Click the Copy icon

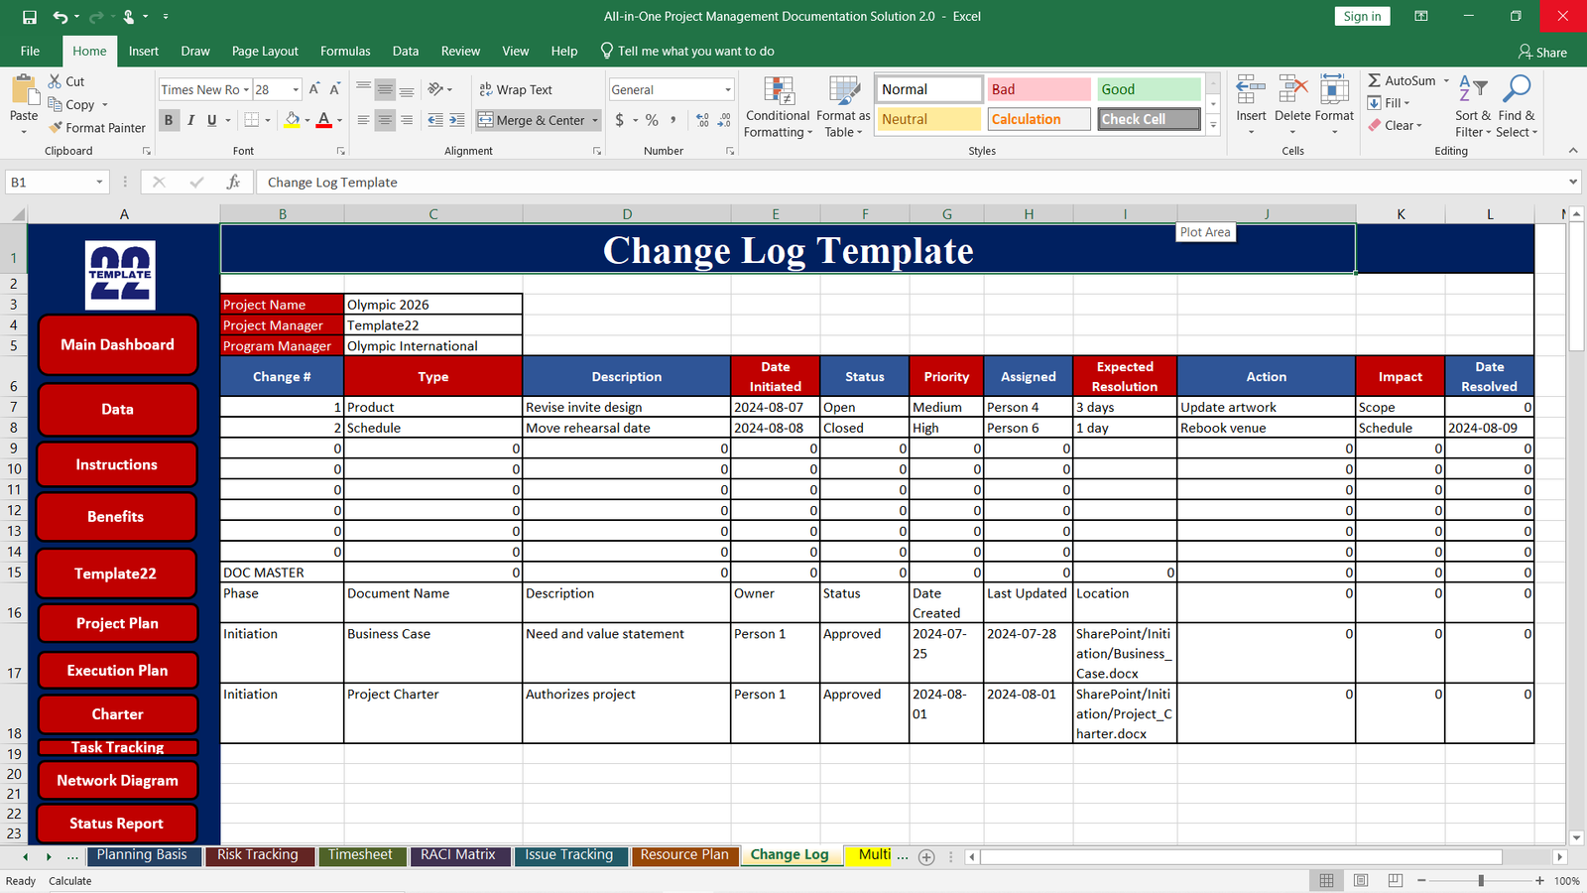56,104
